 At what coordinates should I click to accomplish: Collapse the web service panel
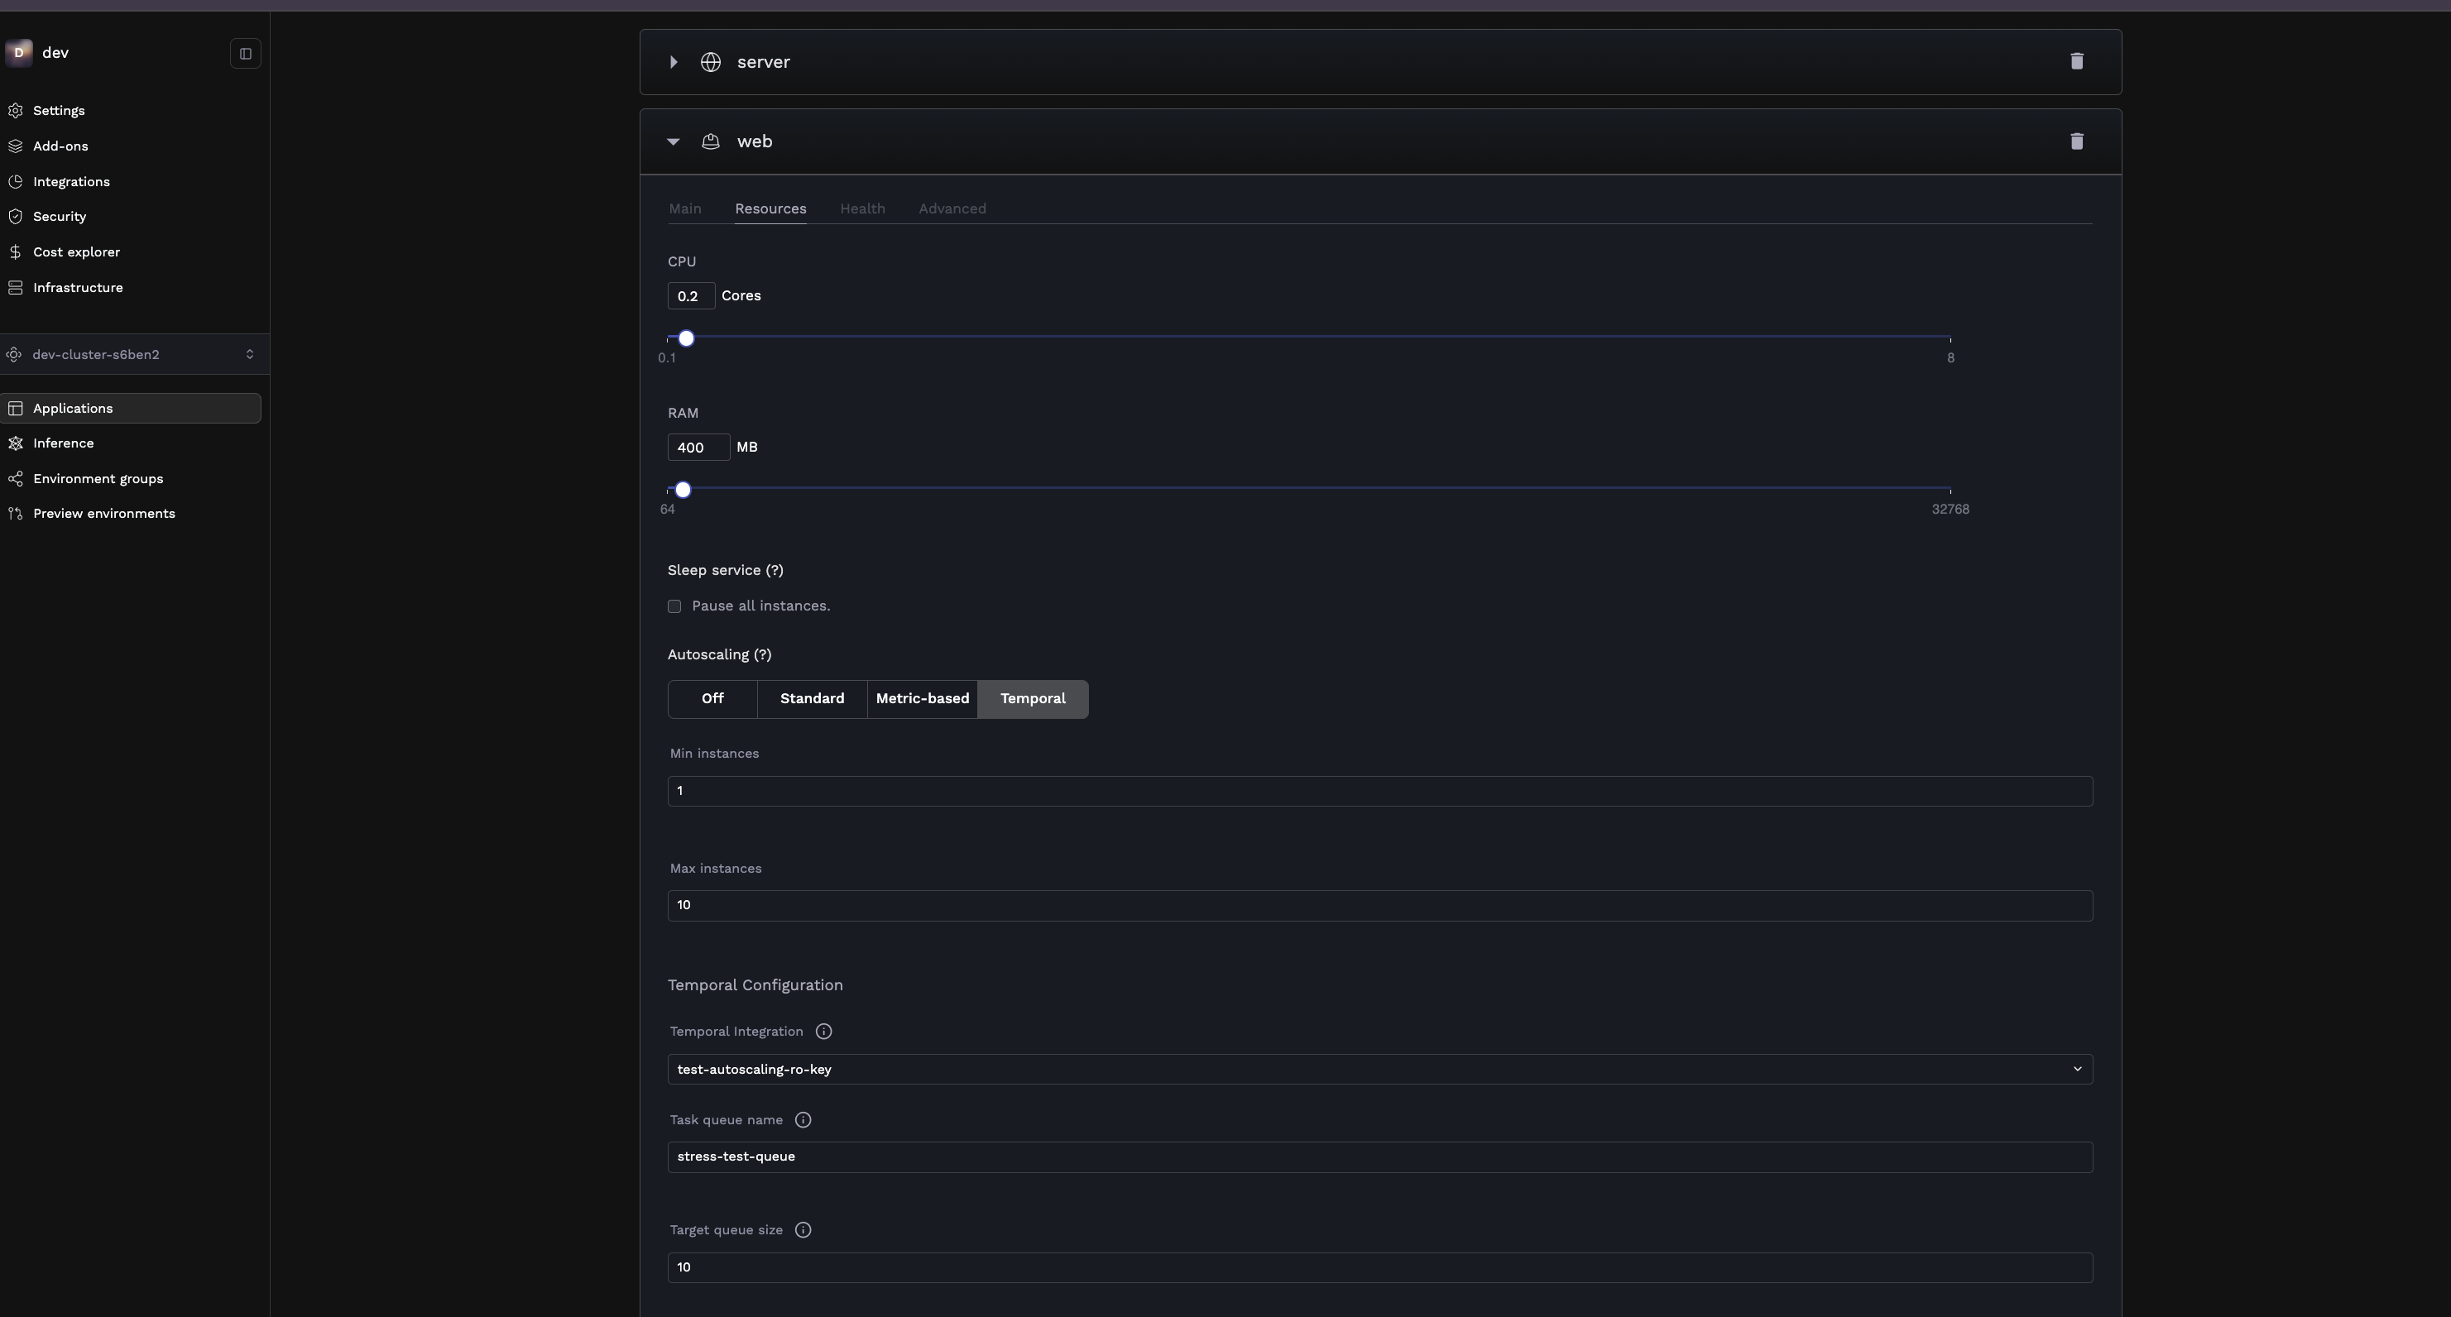click(x=674, y=141)
